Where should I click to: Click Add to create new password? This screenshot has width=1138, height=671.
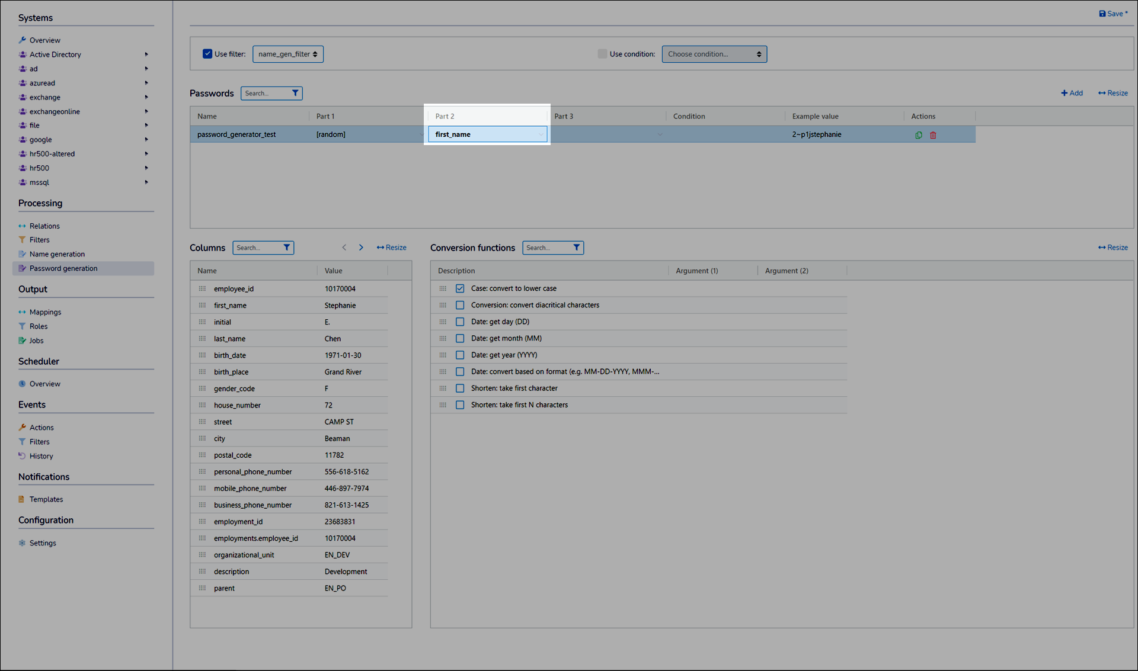coord(1072,93)
